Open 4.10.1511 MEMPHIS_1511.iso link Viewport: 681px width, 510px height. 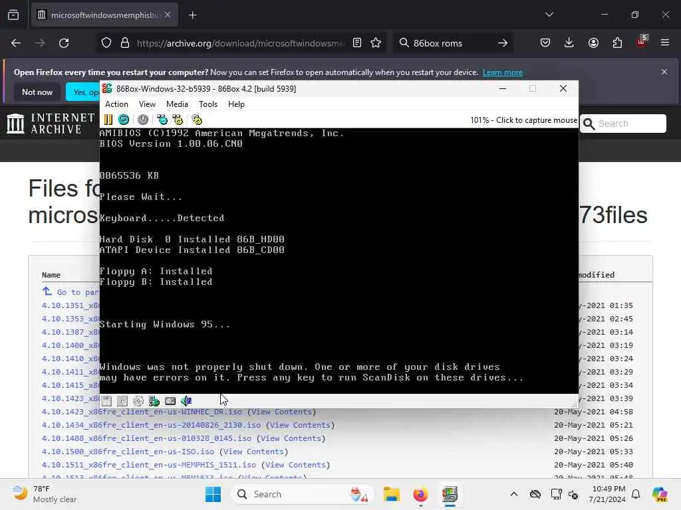(x=148, y=465)
